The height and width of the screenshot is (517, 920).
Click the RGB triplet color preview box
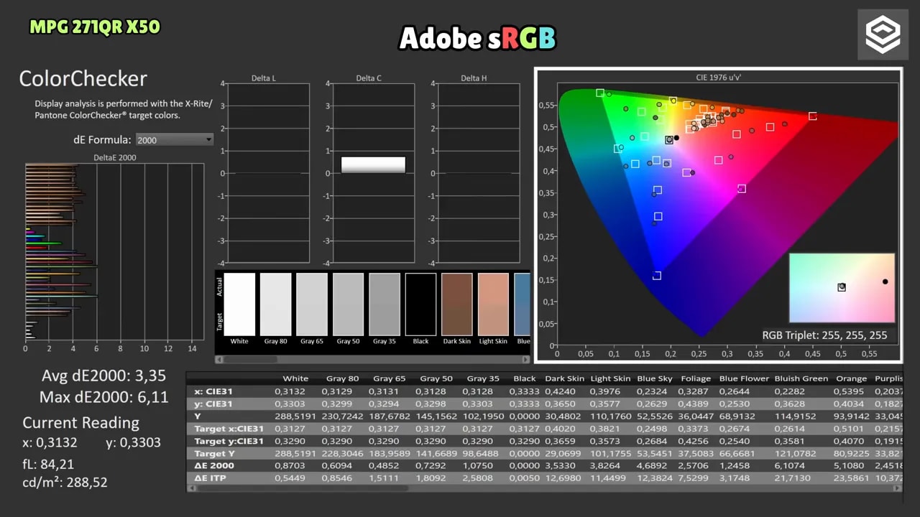click(x=842, y=287)
